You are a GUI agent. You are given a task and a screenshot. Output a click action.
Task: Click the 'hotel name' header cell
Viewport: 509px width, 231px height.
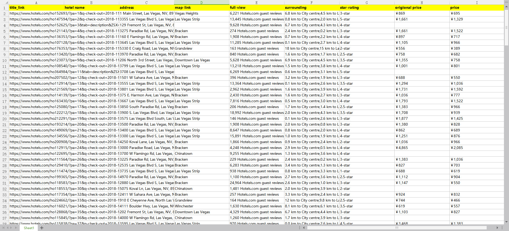pyautogui.click(x=91, y=8)
